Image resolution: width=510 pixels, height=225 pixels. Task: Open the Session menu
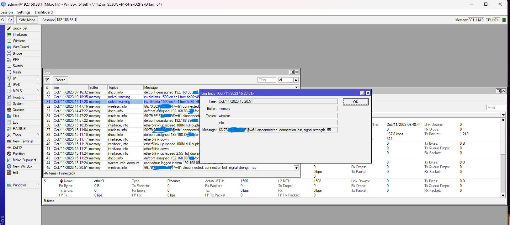[7, 12]
